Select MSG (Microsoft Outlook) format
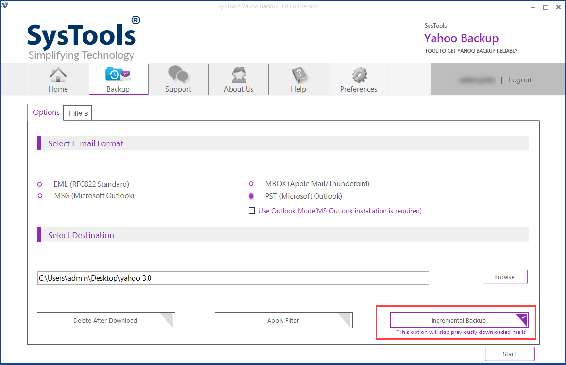566x365 pixels. pos(40,196)
